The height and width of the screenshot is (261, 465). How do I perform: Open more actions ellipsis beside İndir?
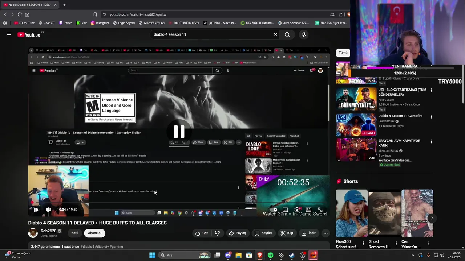[x=326, y=233]
